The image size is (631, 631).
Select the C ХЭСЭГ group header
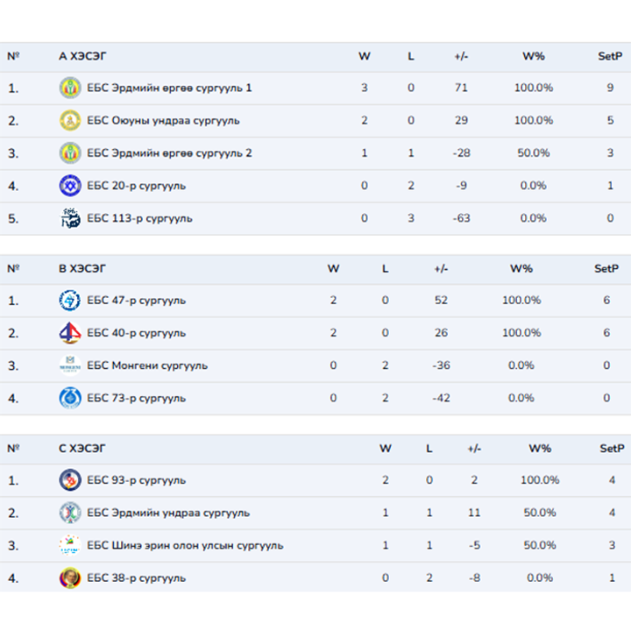tap(82, 448)
